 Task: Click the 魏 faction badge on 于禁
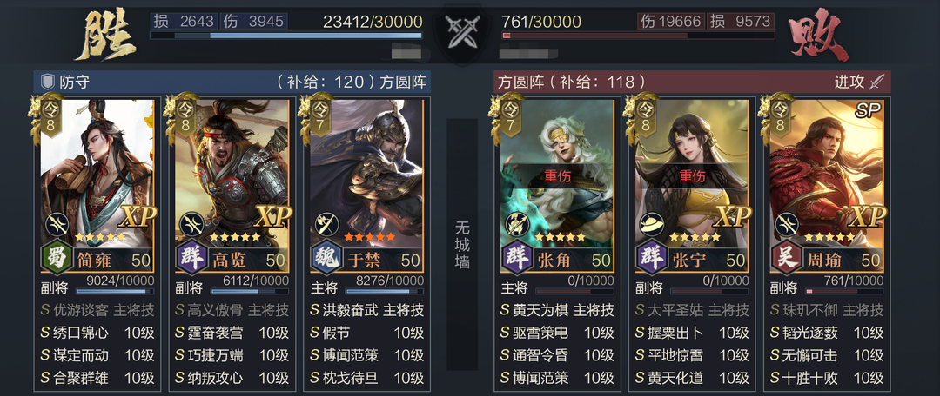(326, 259)
